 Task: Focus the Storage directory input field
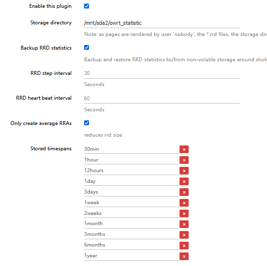162,23
